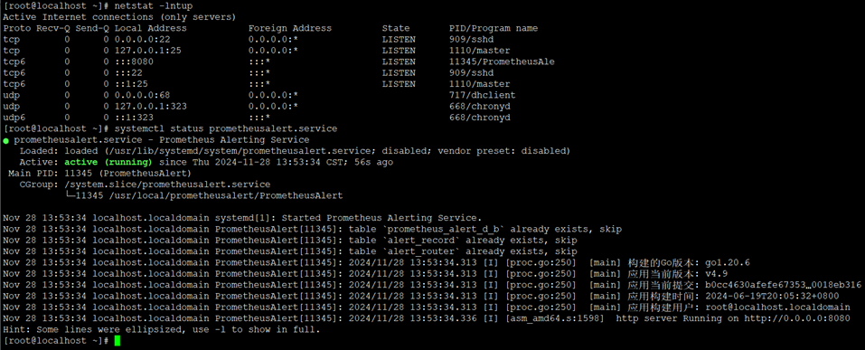Click the "active (running)" status text

point(108,162)
